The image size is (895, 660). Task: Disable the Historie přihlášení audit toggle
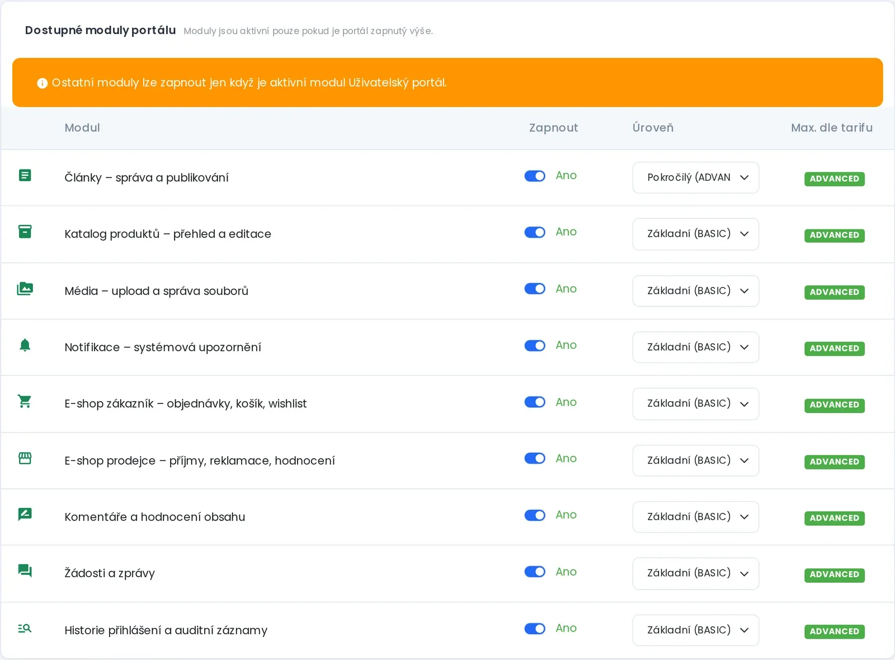tap(535, 629)
